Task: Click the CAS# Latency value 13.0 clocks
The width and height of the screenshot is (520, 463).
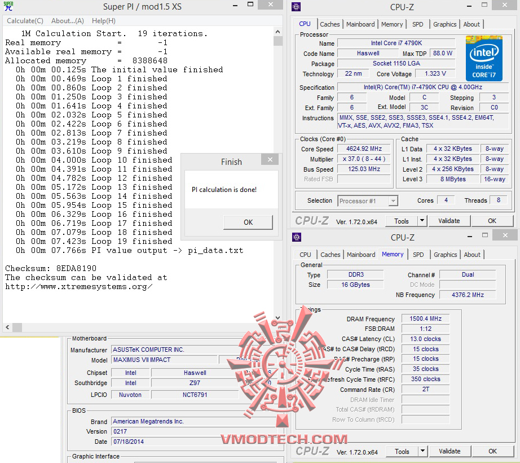Action: 425,339
